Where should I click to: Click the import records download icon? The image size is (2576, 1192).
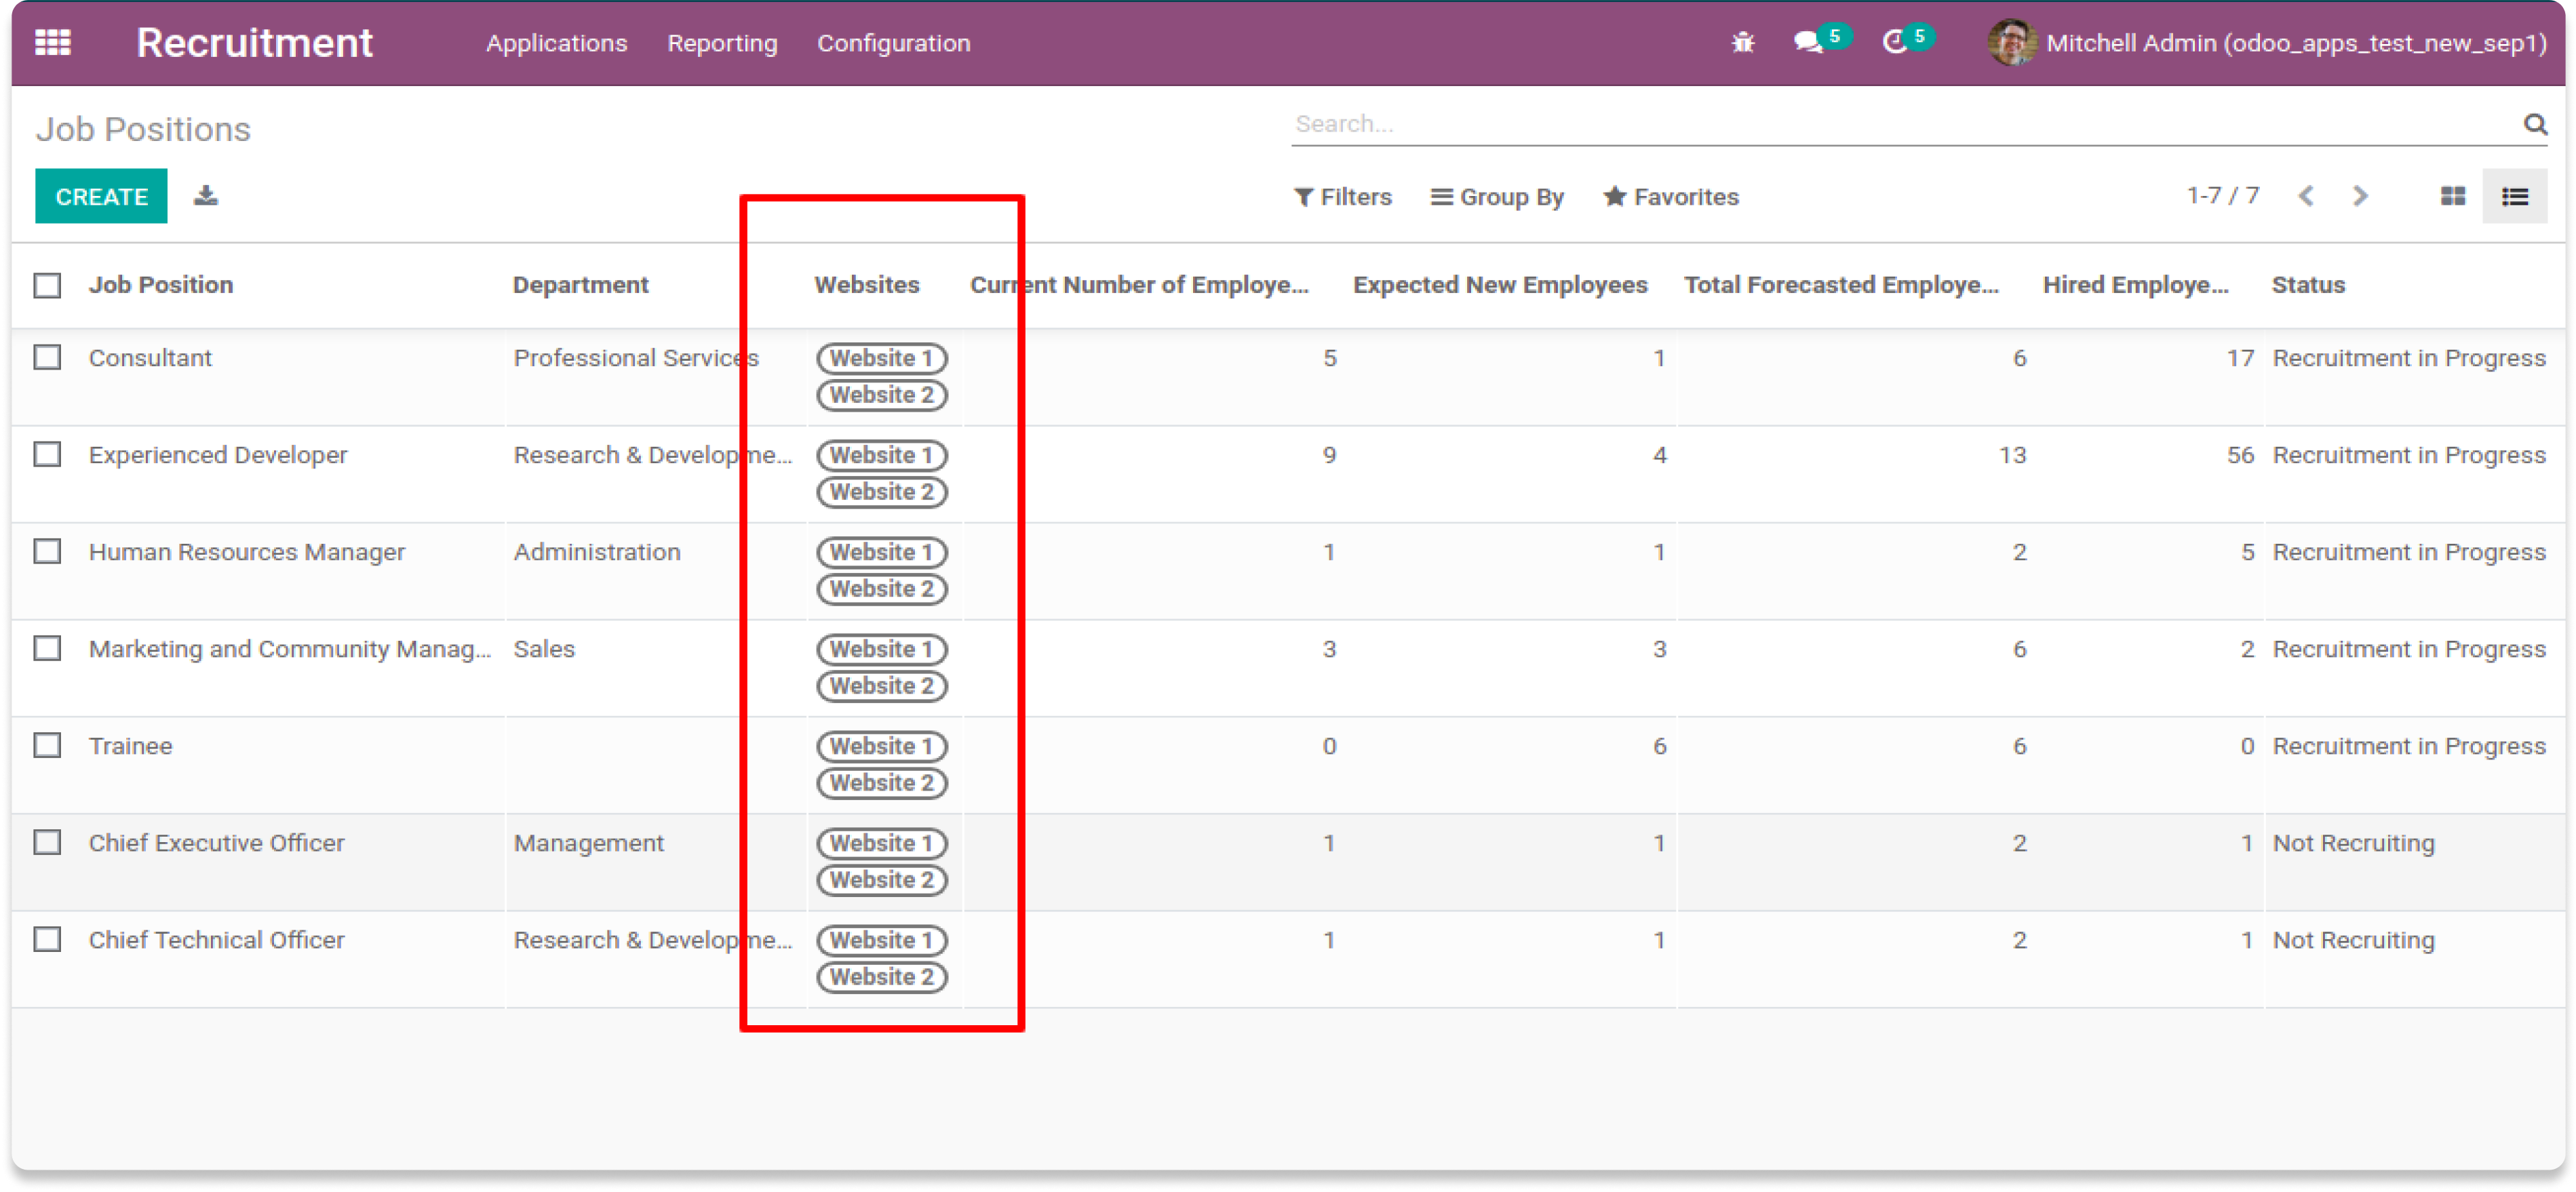tap(205, 196)
